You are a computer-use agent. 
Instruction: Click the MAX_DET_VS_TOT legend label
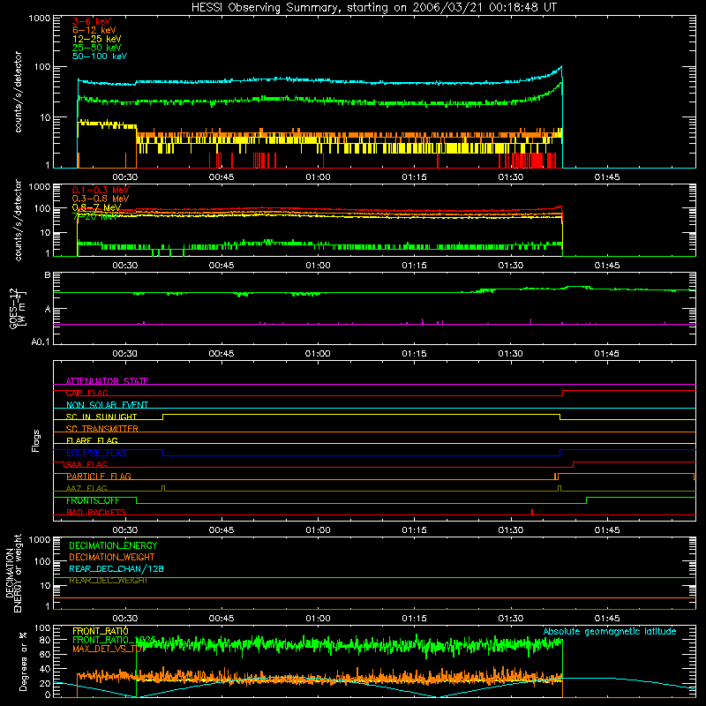click(x=109, y=649)
